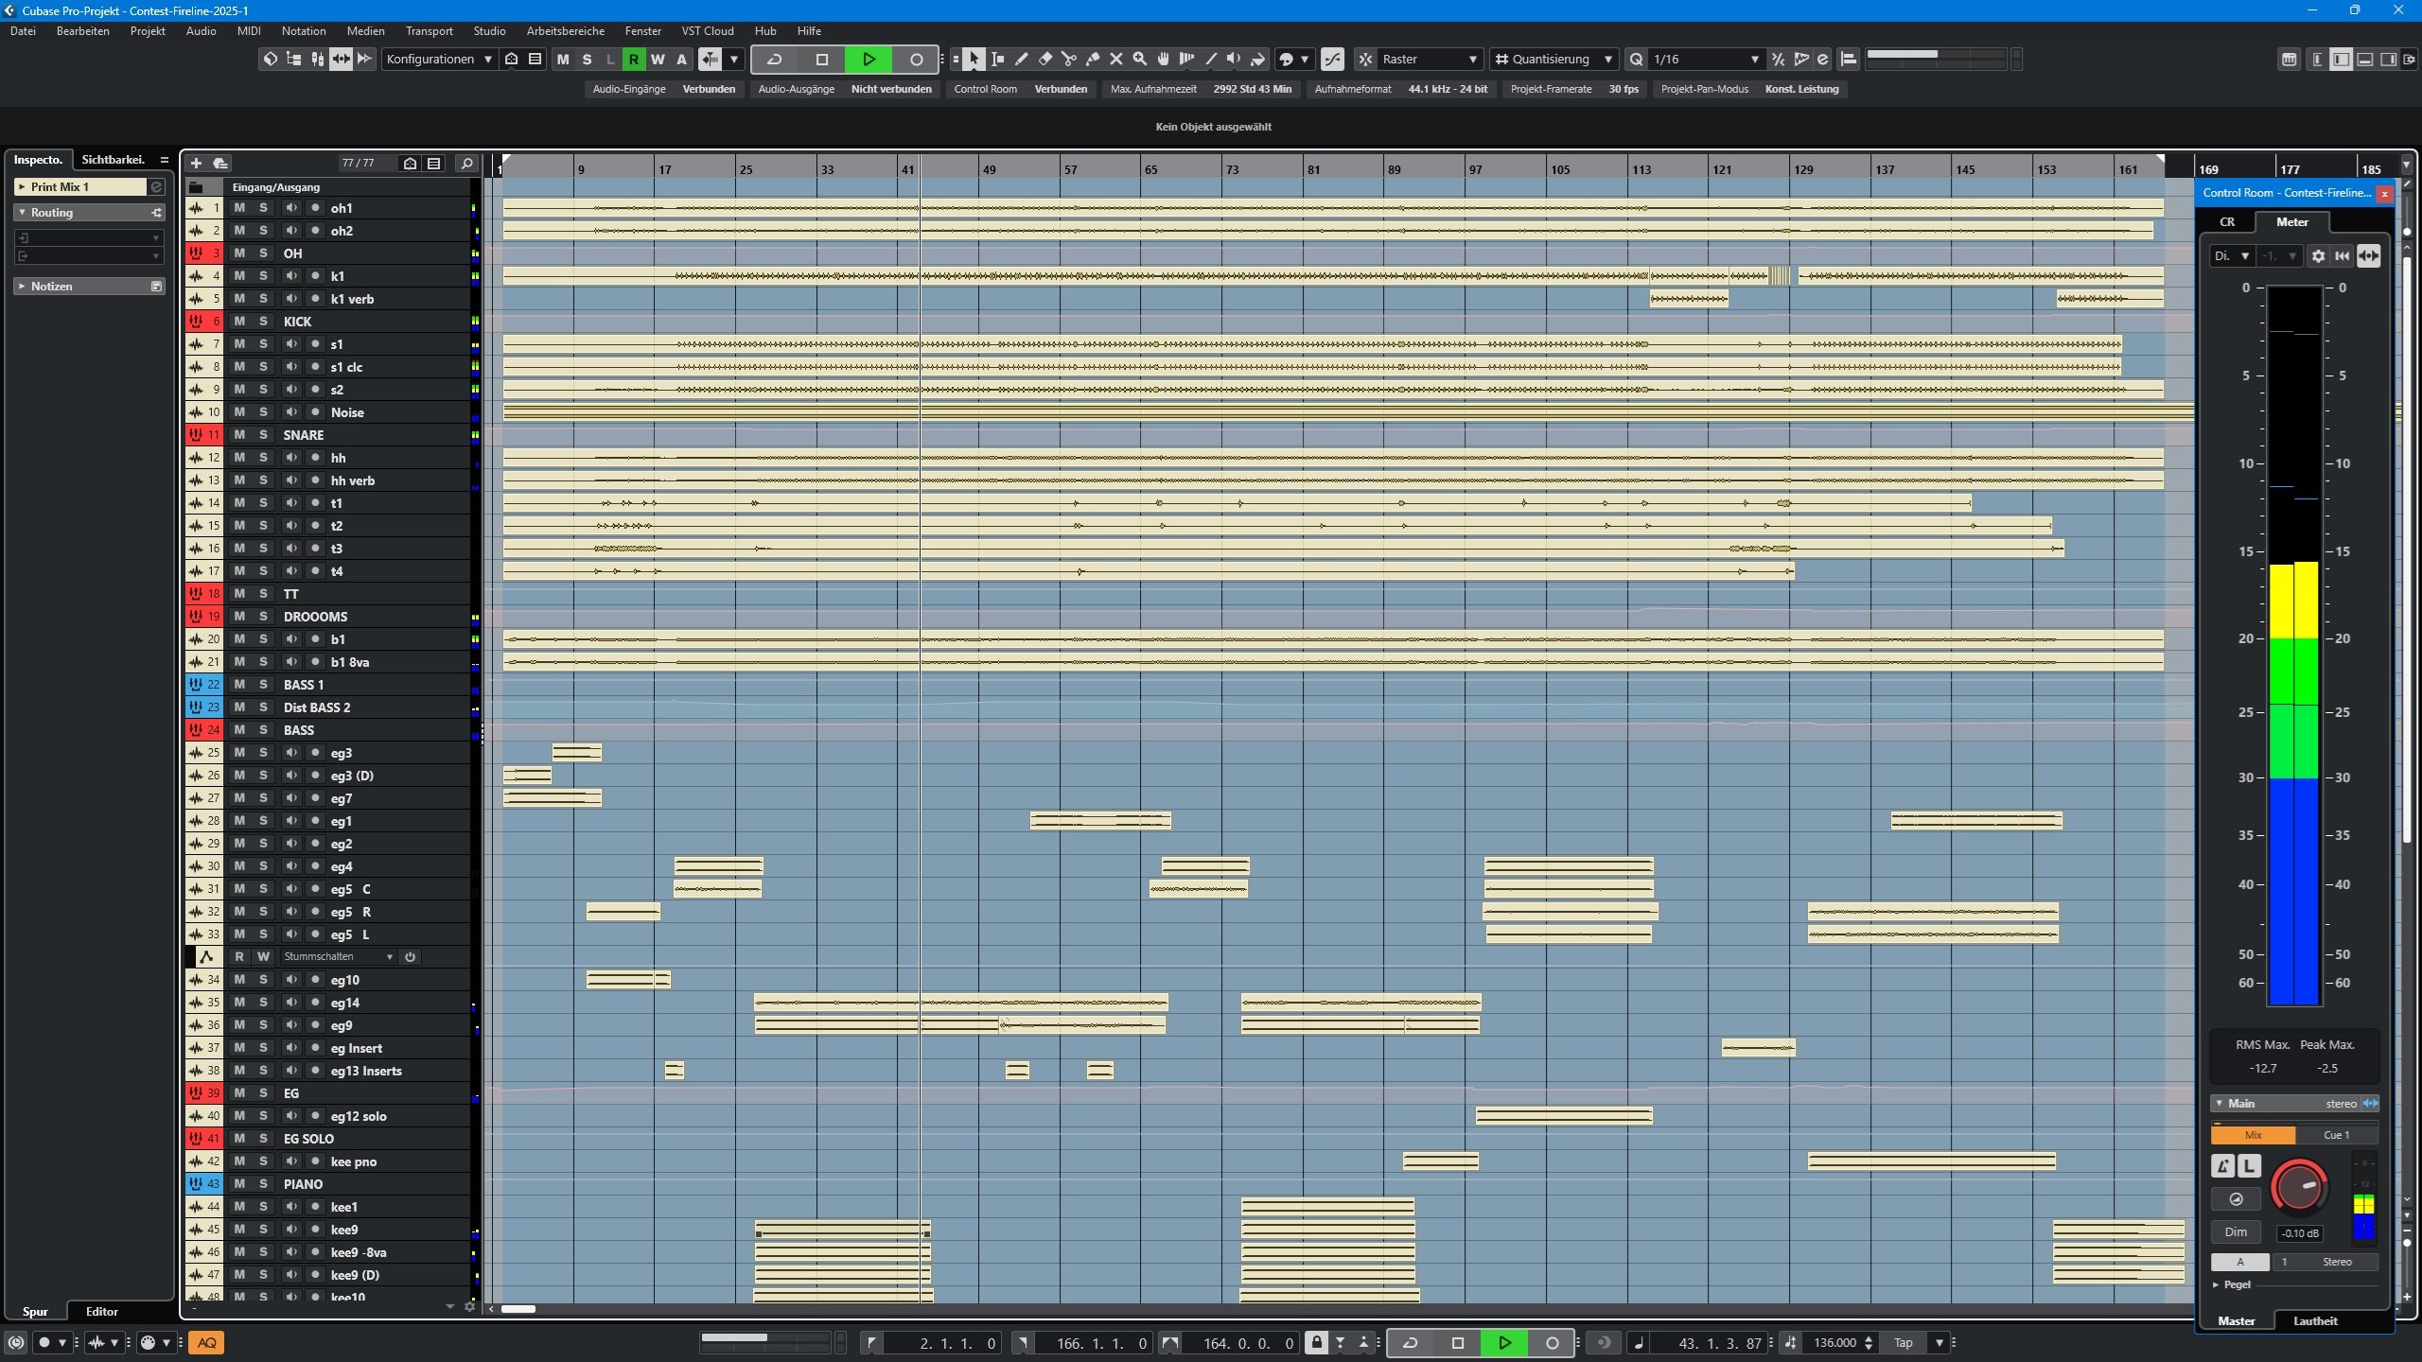Viewport: 2422px width, 1362px height.
Task: Click the Tap tempo button
Action: coord(1903,1343)
